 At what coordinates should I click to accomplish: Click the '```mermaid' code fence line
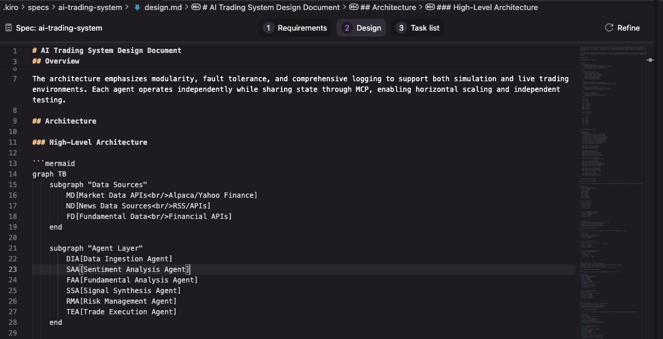pyautogui.click(x=54, y=164)
